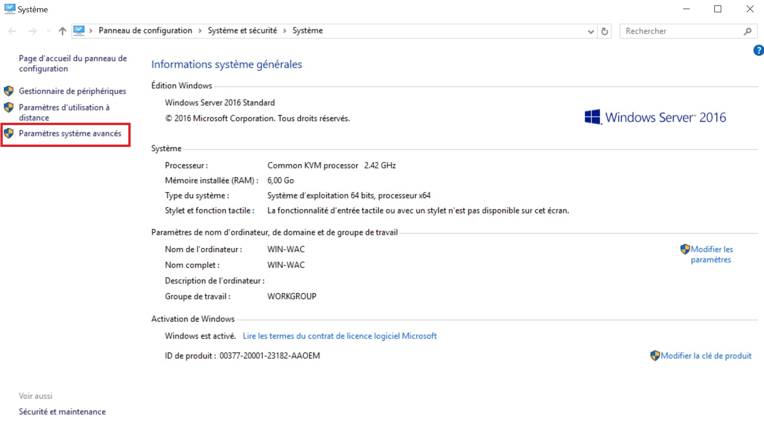This screenshot has height=427, width=764.
Task: Read the Microsoft software license terms link
Action: tap(339, 336)
